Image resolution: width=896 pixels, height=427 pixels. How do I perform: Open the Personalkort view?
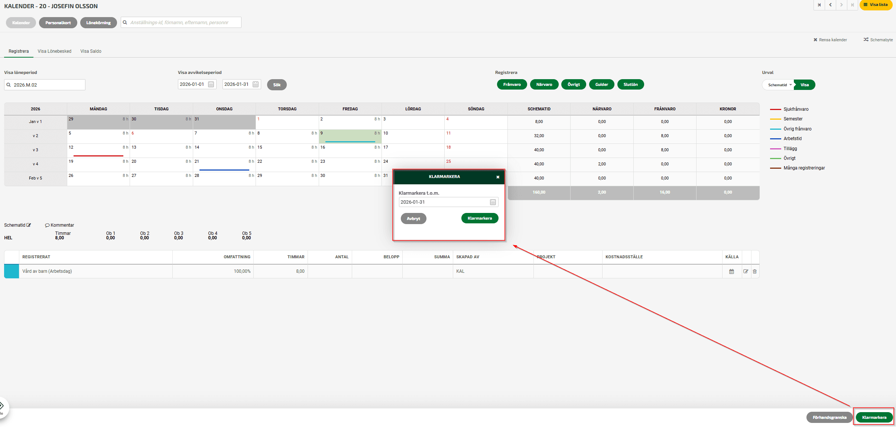pos(58,23)
